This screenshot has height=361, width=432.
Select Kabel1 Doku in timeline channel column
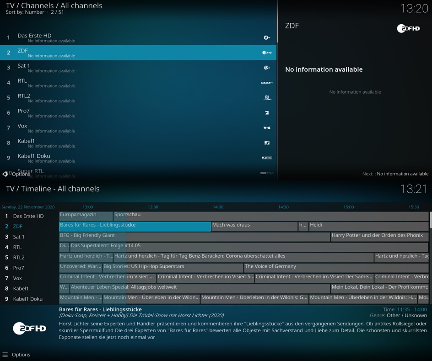pyautogui.click(x=29, y=299)
